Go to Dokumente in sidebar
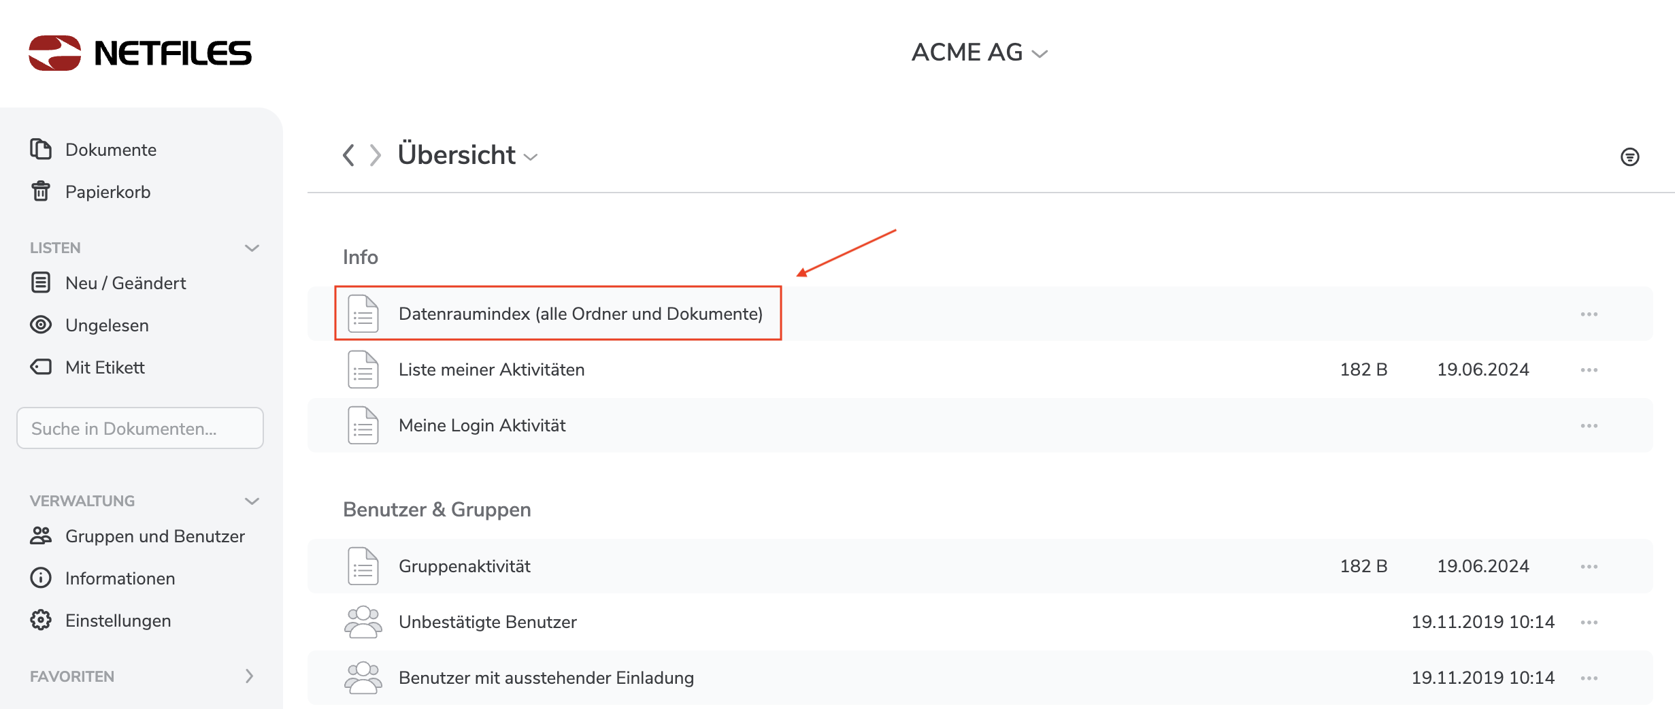This screenshot has width=1675, height=709. [110, 150]
